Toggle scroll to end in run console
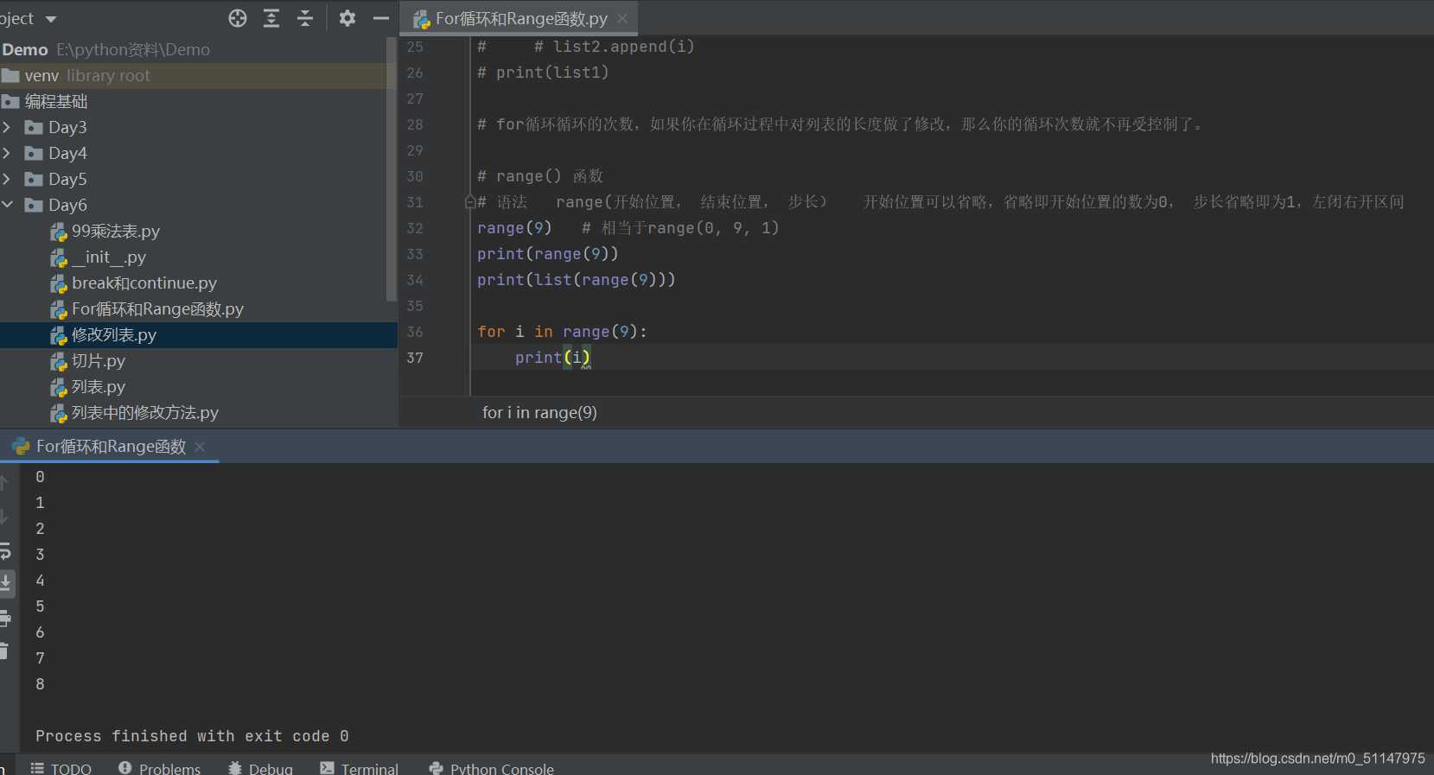 tap(6, 583)
